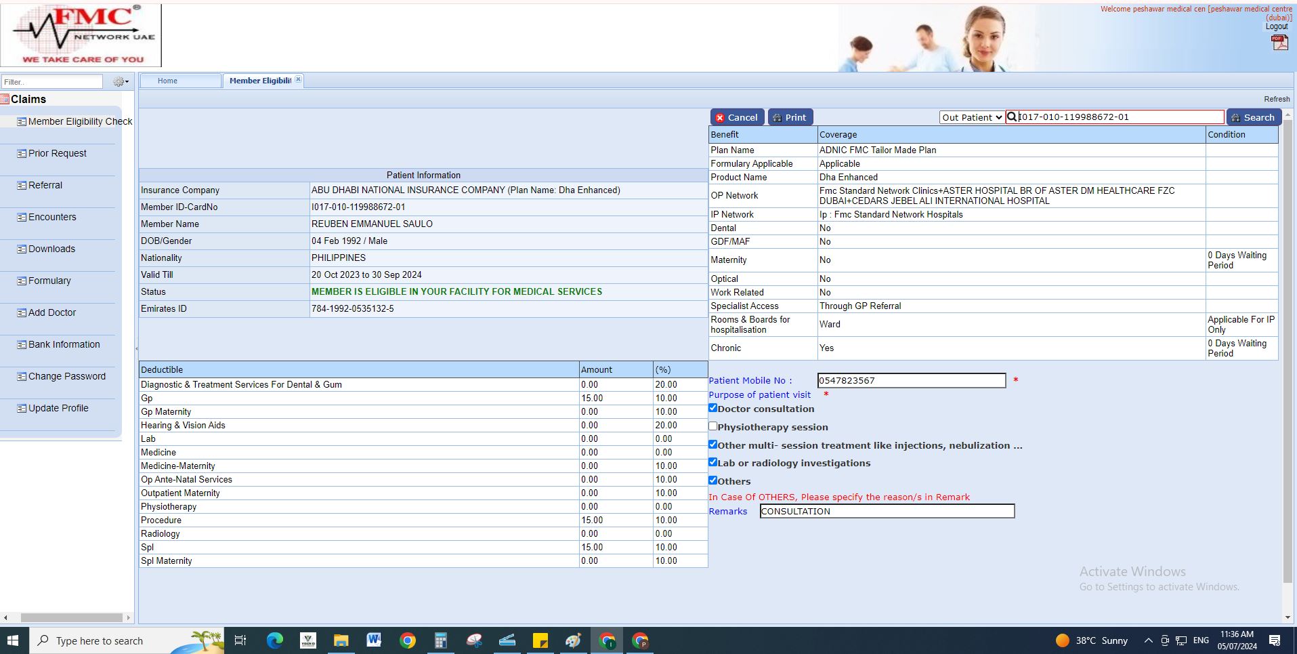This screenshot has height=654, width=1297.
Task: Open Sticky Notes from the taskbar
Action: point(540,640)
